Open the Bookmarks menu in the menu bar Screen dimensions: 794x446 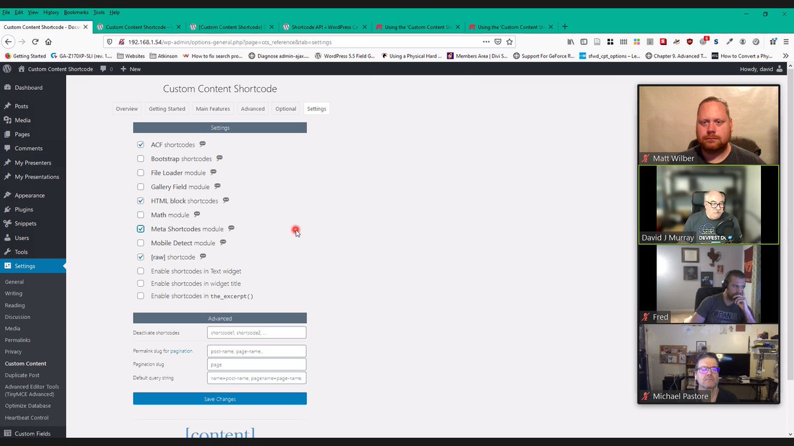click(76, 13)
